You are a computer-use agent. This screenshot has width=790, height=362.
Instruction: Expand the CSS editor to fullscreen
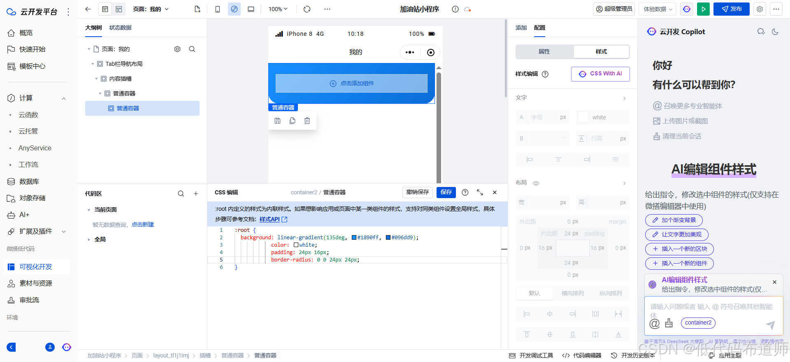click(480, 192)
